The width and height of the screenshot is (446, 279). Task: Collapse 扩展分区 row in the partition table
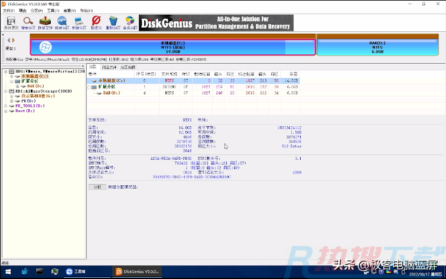coord(89,87)
